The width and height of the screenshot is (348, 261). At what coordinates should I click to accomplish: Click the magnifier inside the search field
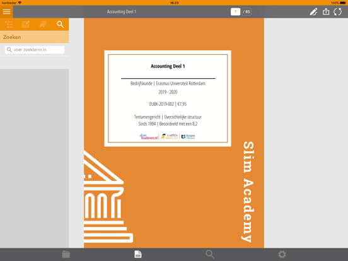point(9,50)
